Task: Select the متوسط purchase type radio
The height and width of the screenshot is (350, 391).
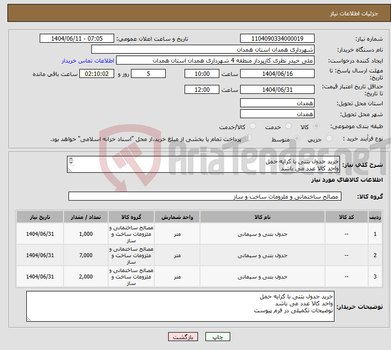Action: click(x=297, y=139)
